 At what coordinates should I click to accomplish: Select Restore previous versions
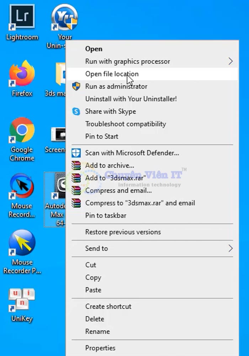coord(152,232)
